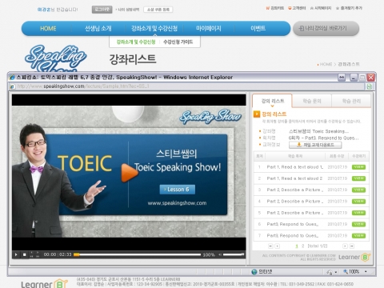Click the large orange play arrow on the video
Viewport: 384px width, 288px height.
pos(129,173)
